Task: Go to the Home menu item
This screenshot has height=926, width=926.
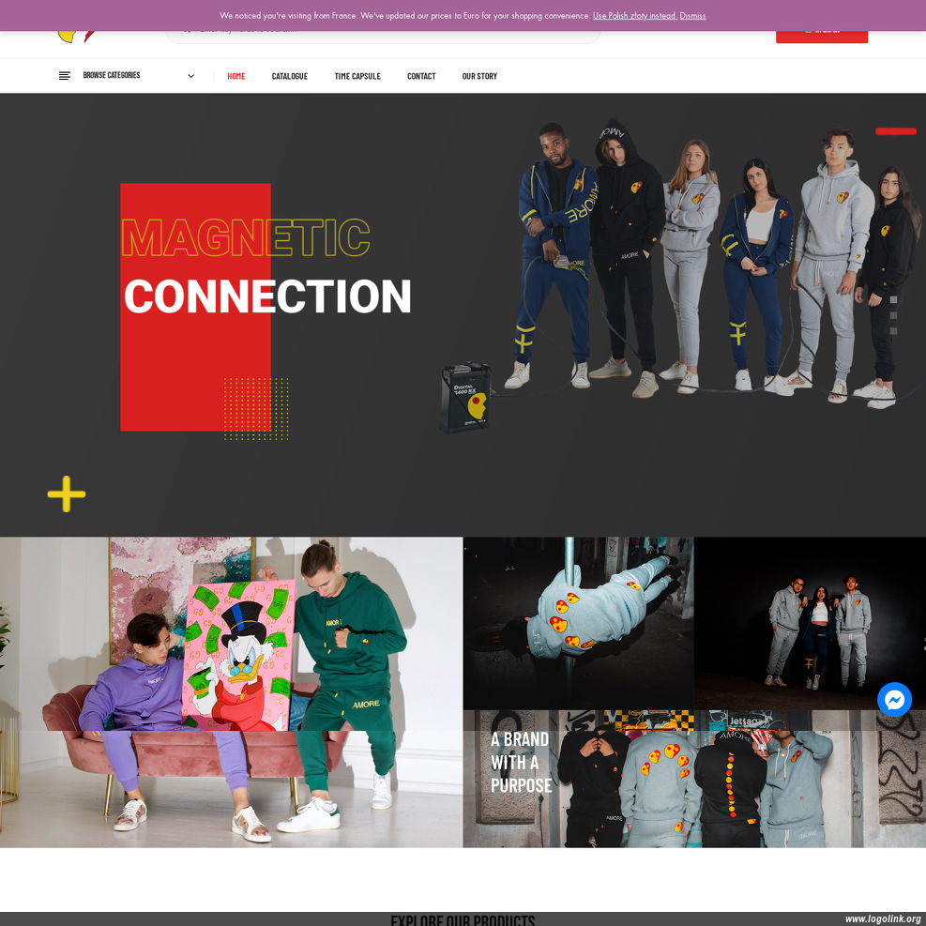Action: pyautogui.click(x=236, y=76)
